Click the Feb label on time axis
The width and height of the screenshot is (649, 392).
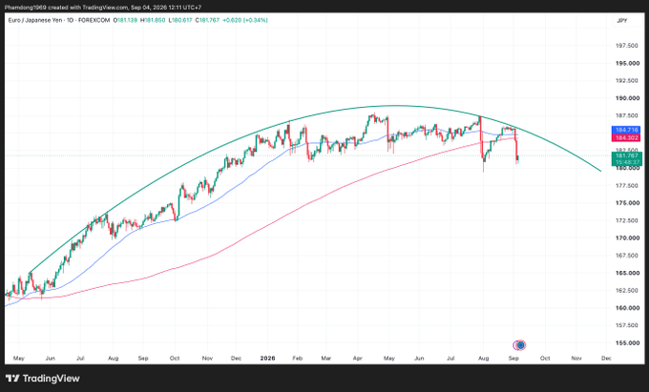pos(297,358)
